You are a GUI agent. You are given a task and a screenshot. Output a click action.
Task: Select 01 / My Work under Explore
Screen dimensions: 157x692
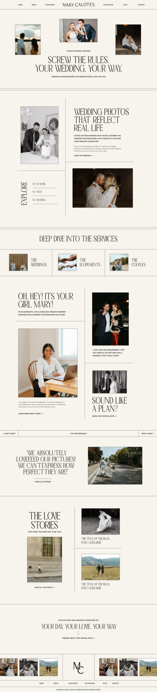[39, 184]
